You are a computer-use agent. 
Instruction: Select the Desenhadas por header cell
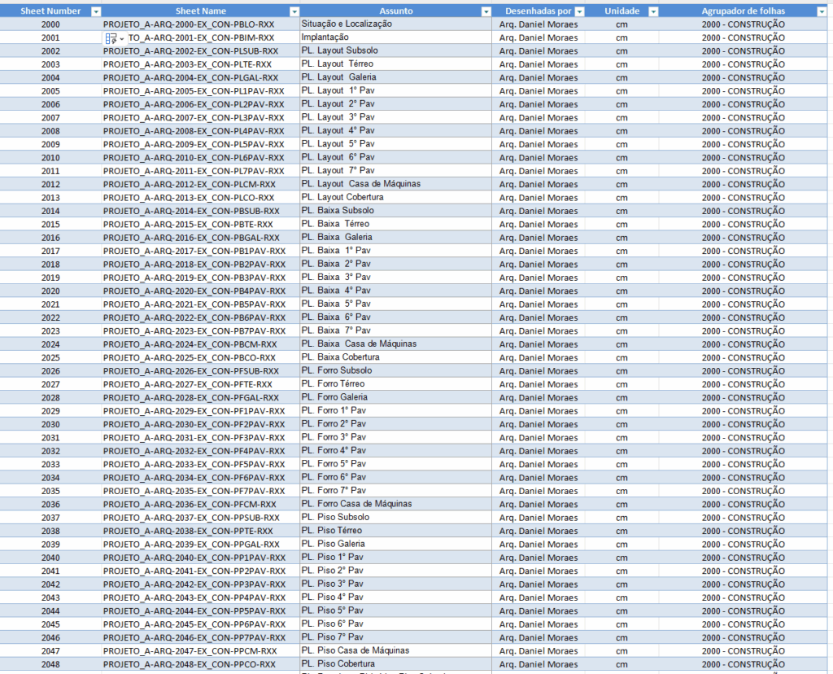(539, 11)
